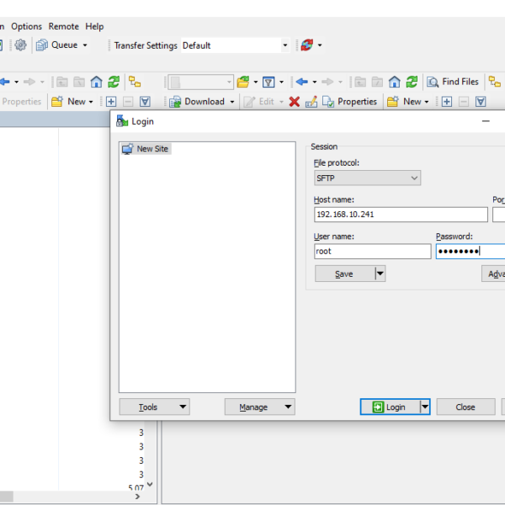This screenshot has height=505, width=505.
Task: Open the dropdown arrow beside Save
Action: (380, 274)
